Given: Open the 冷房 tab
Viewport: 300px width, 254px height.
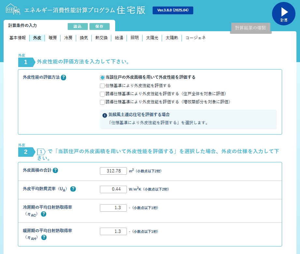Looking at the screenshot, I should 68,38.
